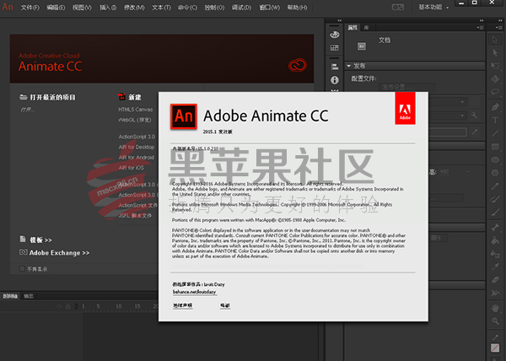Select the Line tool
The image size is (506, 361).
pyautogui.click(x=495, y=133)
